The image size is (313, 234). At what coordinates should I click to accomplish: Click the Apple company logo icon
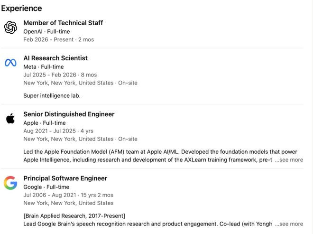10,119
